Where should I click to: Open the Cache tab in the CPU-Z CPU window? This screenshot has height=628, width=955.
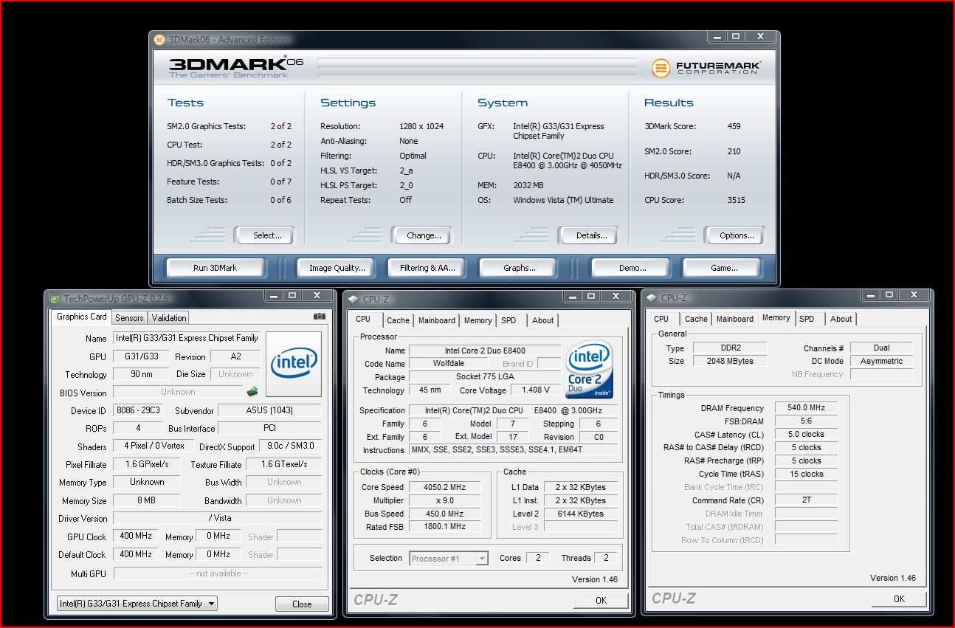coord(398,320)
